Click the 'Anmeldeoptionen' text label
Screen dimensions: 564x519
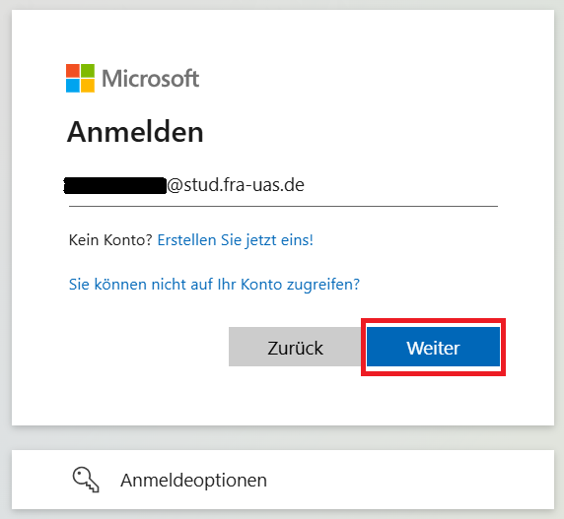pos(193,481)
